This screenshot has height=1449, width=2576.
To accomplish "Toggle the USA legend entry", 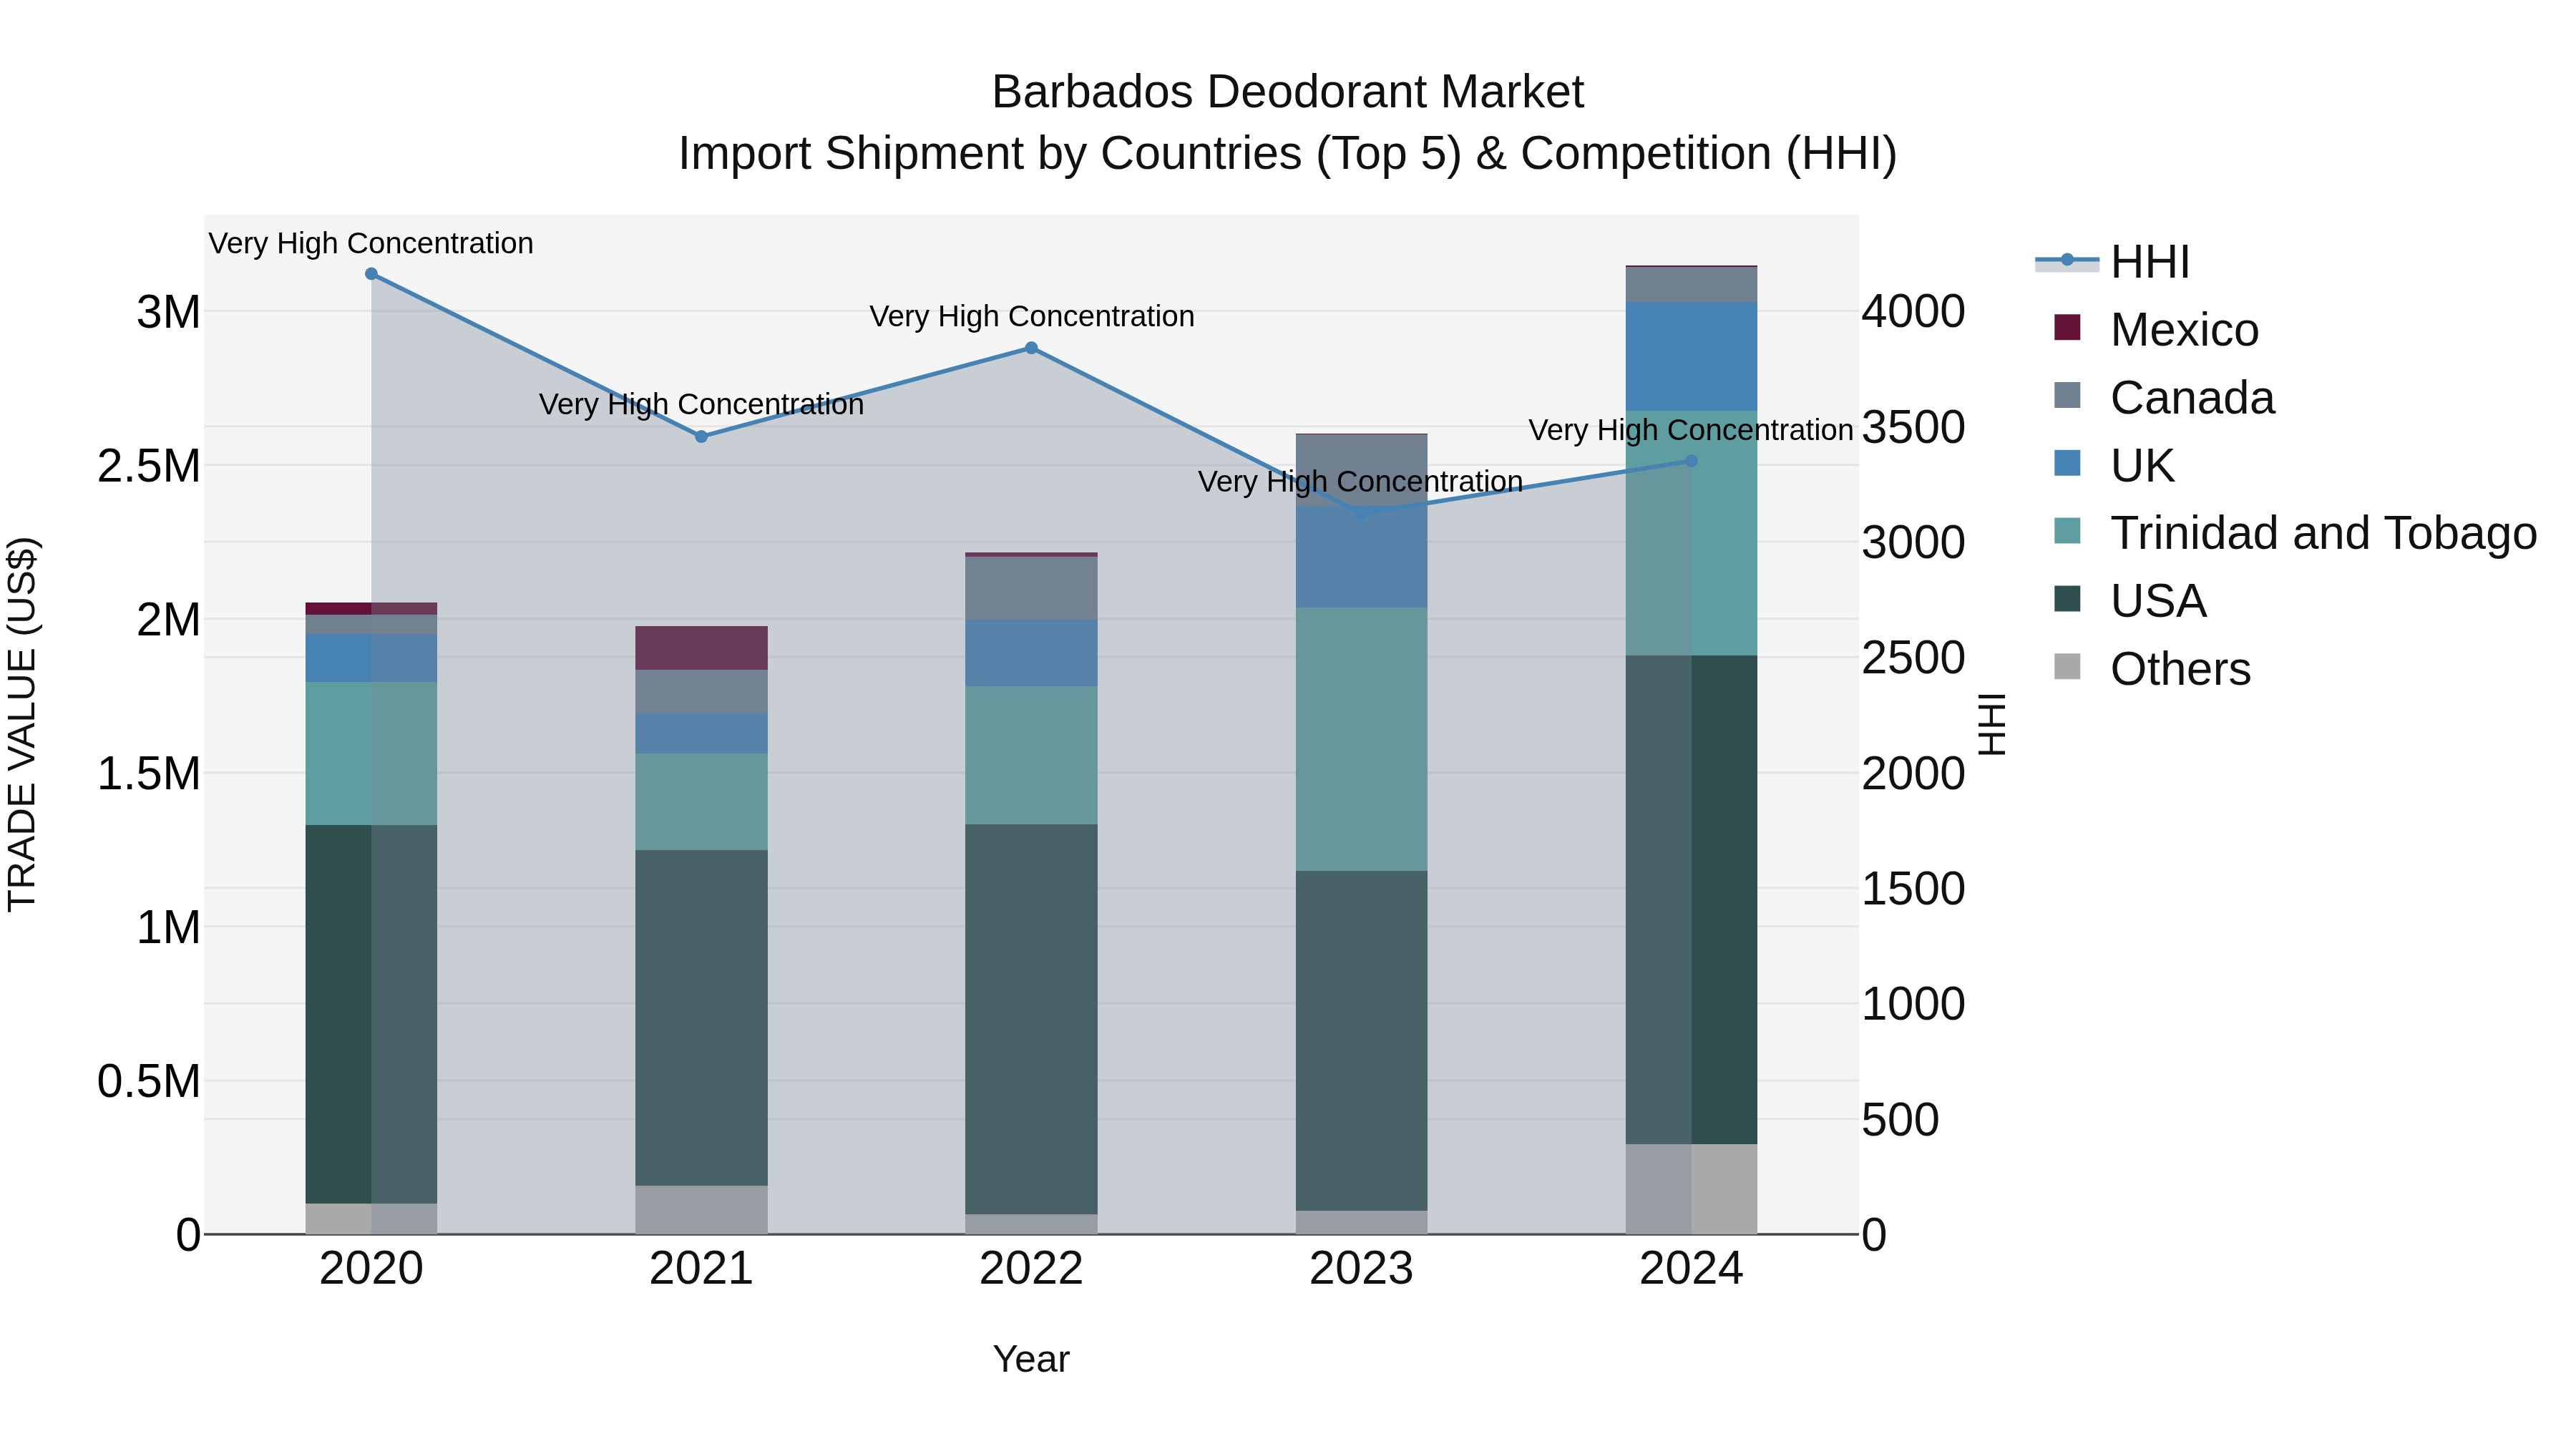I will 2130,601.
